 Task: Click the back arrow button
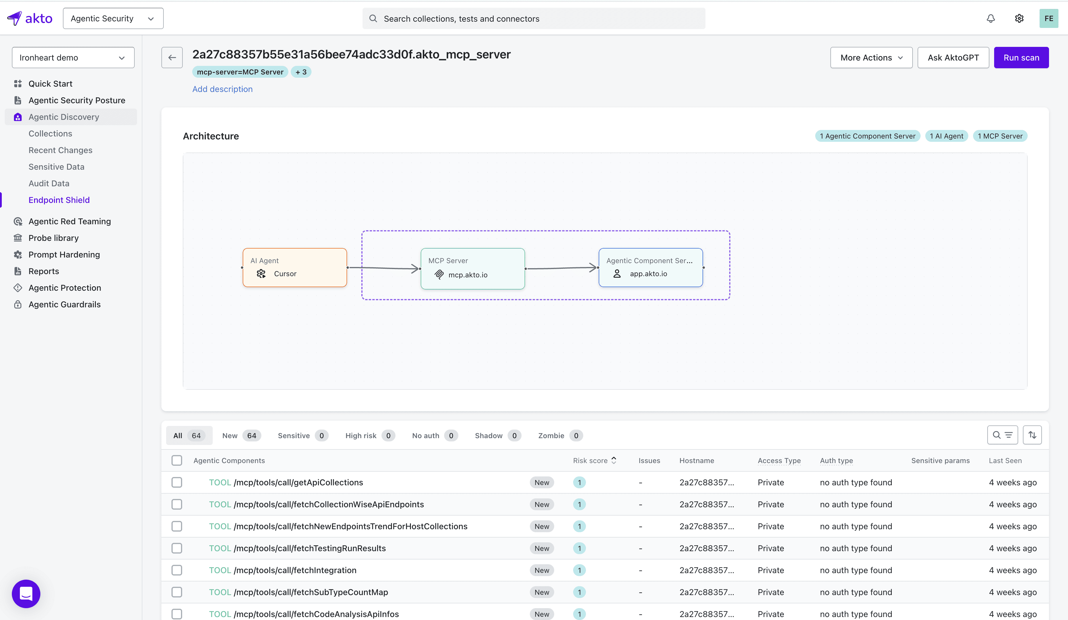(172, 57)
